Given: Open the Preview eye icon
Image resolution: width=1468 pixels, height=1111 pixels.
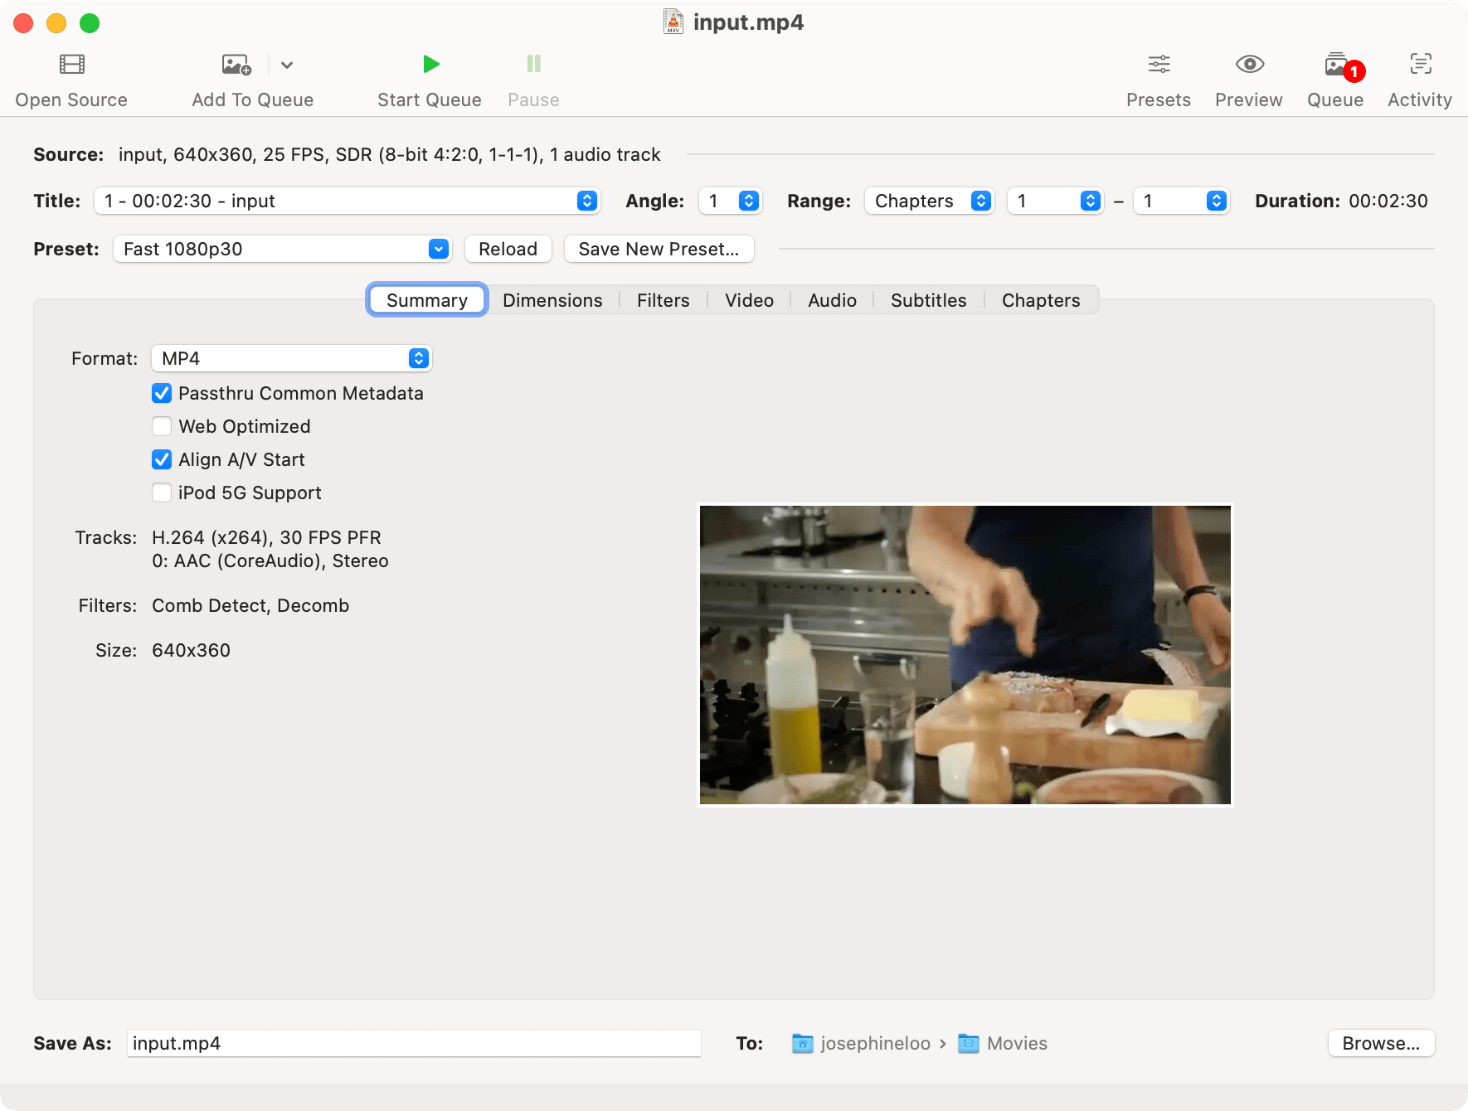Looking at the screenshot, I should click(x=1249, y=65).
